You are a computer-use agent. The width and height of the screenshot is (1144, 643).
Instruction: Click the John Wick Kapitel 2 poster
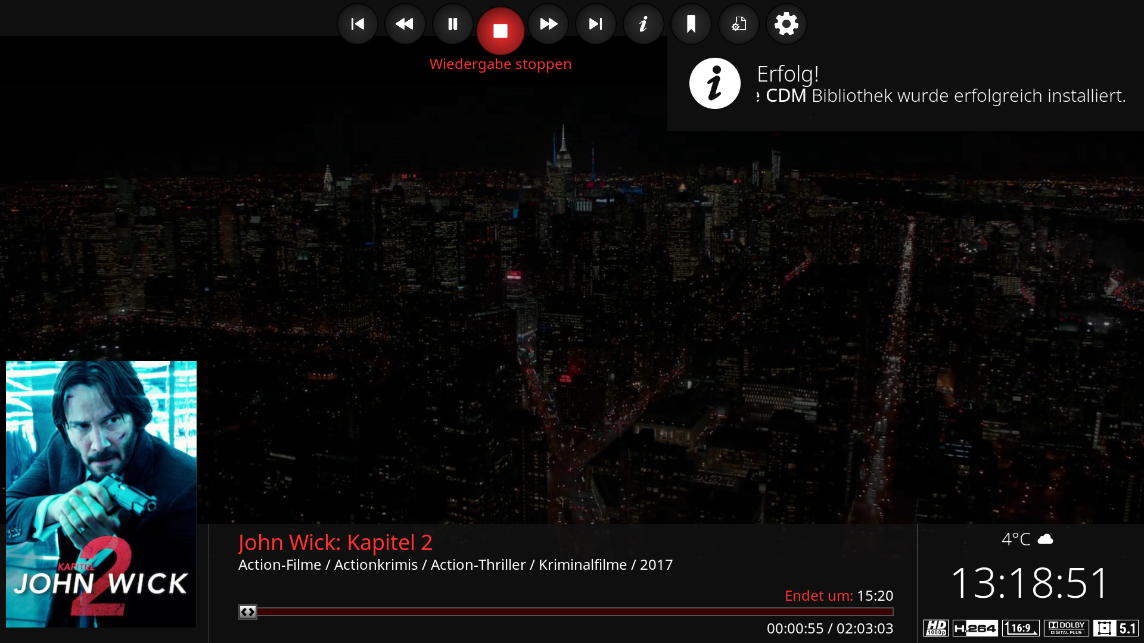(x=101, y=494)
